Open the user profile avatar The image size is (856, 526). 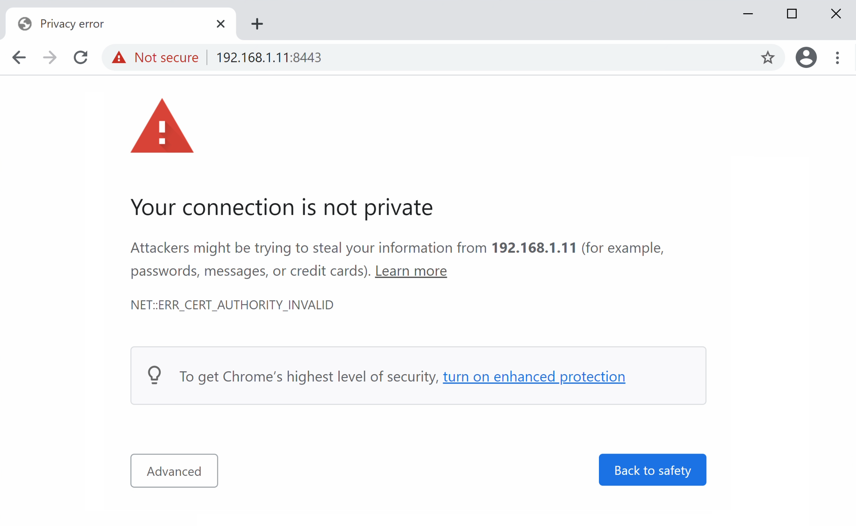[806, 57]
